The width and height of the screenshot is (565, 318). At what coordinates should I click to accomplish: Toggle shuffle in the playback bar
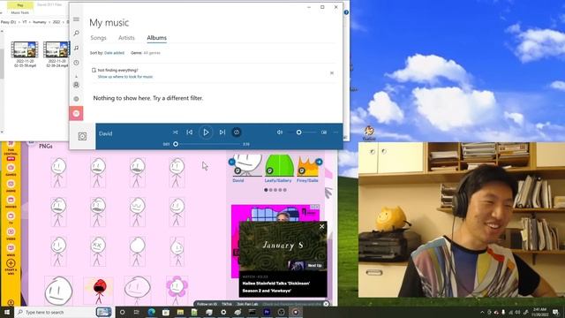point(175,132)
